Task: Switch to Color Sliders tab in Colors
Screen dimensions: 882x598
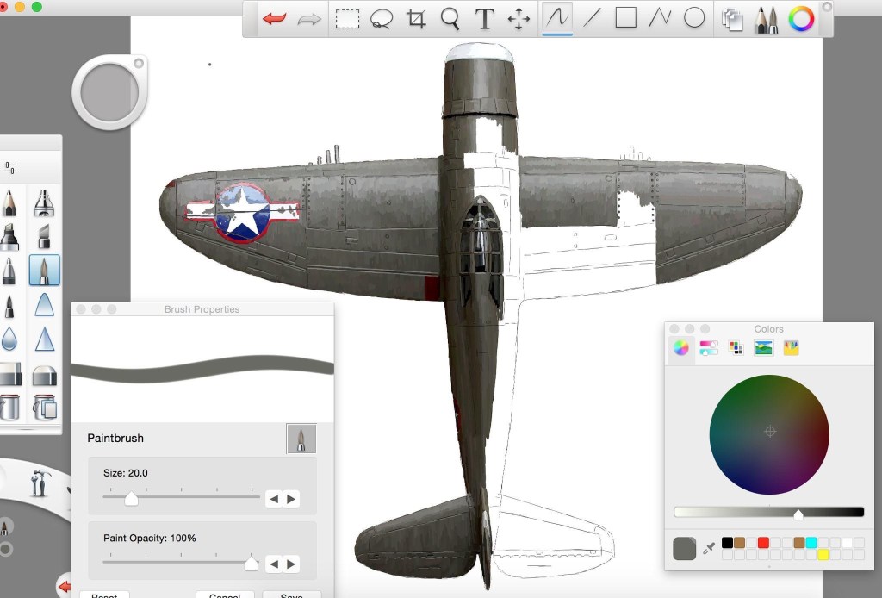Action: point(709,348)
